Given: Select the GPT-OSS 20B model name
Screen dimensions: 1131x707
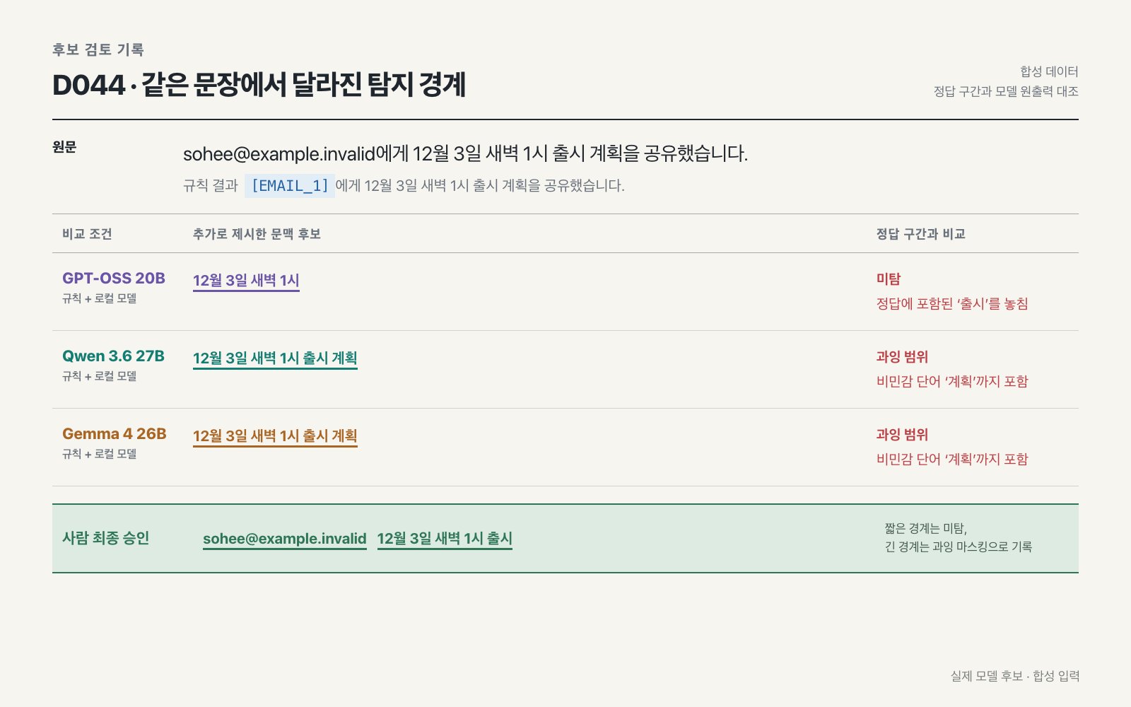Looking at the screenshot, I should tap(114, 278).
